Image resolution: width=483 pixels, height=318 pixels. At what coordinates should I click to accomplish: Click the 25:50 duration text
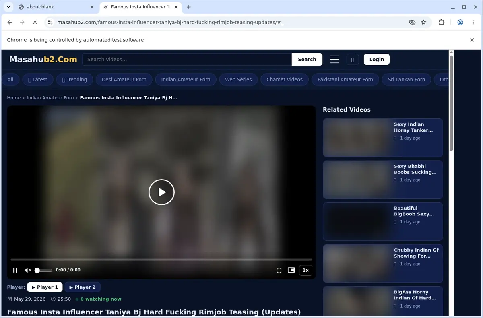point(64,299)
